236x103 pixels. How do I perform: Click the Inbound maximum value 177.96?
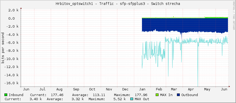point(141,95)
